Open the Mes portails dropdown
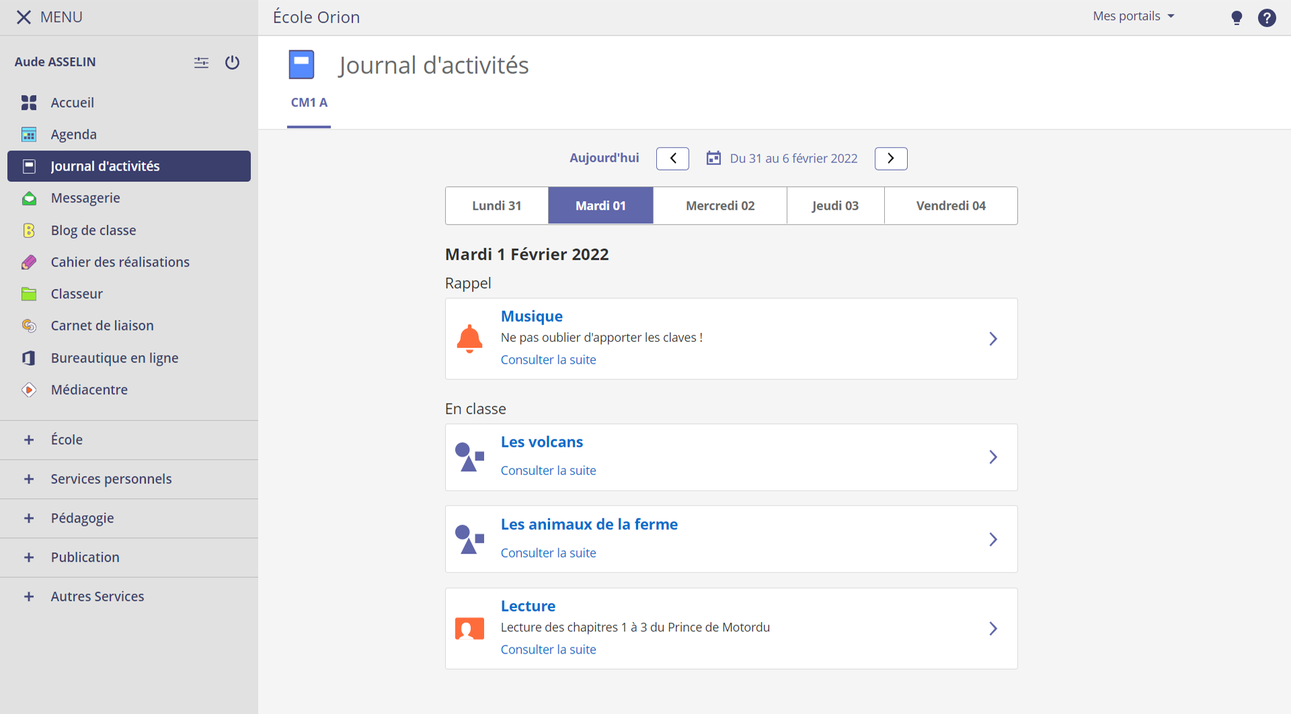1291x714 pixels. click(x=1133, y=16)
